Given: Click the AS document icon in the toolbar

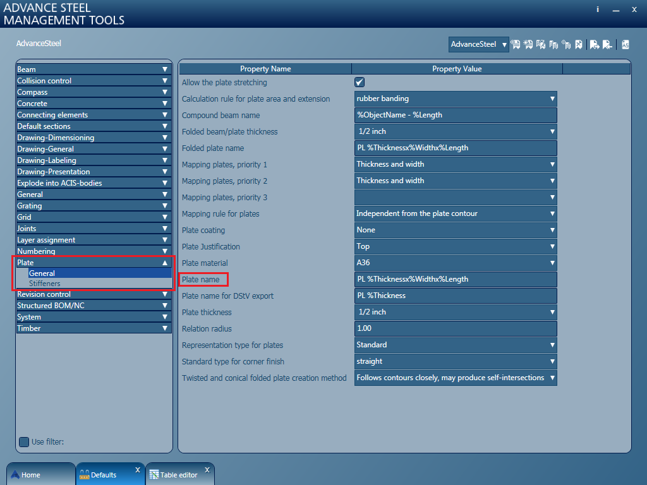Looking at the screenshot, I should pos(626,44).
